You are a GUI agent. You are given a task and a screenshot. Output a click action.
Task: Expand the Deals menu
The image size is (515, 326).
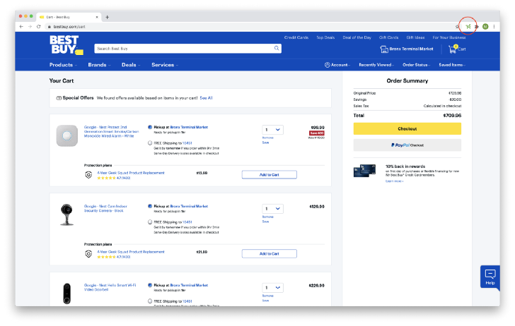[x=131, y=65]
